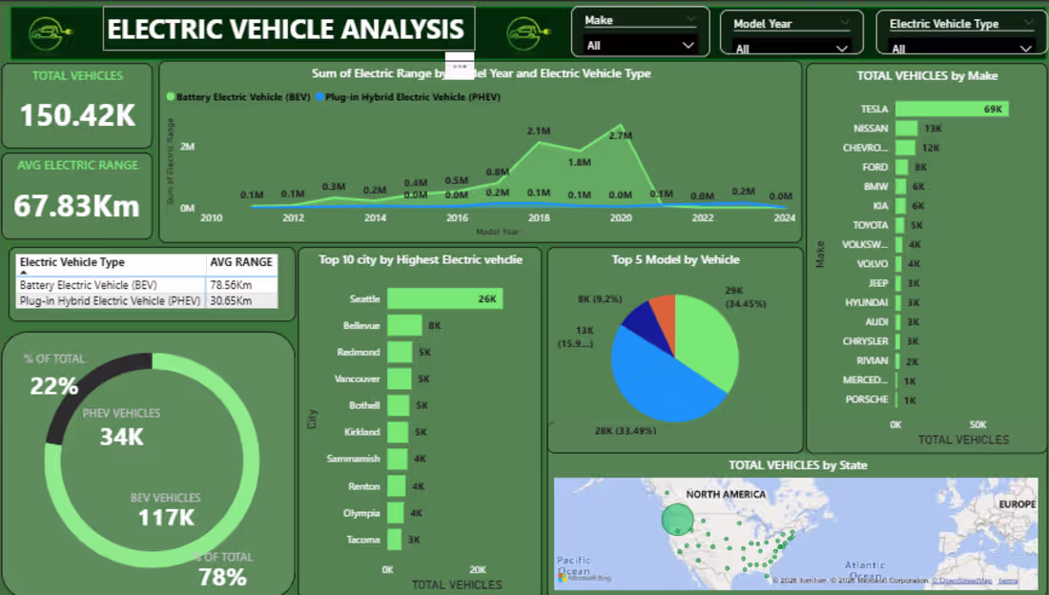The height and width of the screenshot is (595, 1049).
Task: Click the large Washington bubble on map
Action: [x=678, y=520]
